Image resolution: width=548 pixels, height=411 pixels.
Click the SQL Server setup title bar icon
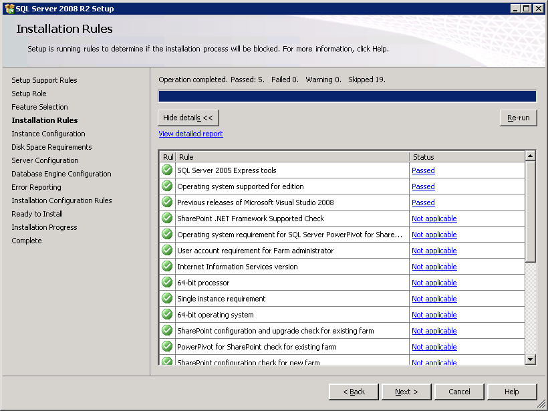click(x=9, y=9)
